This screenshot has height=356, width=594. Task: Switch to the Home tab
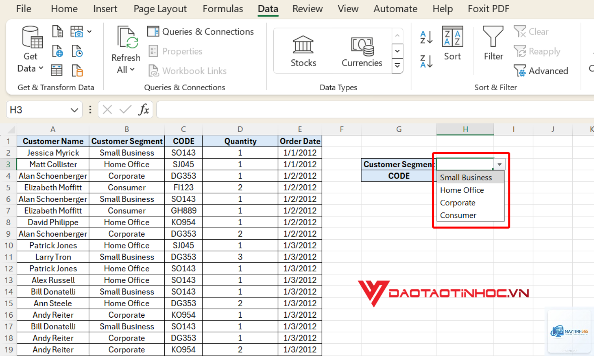64,9
